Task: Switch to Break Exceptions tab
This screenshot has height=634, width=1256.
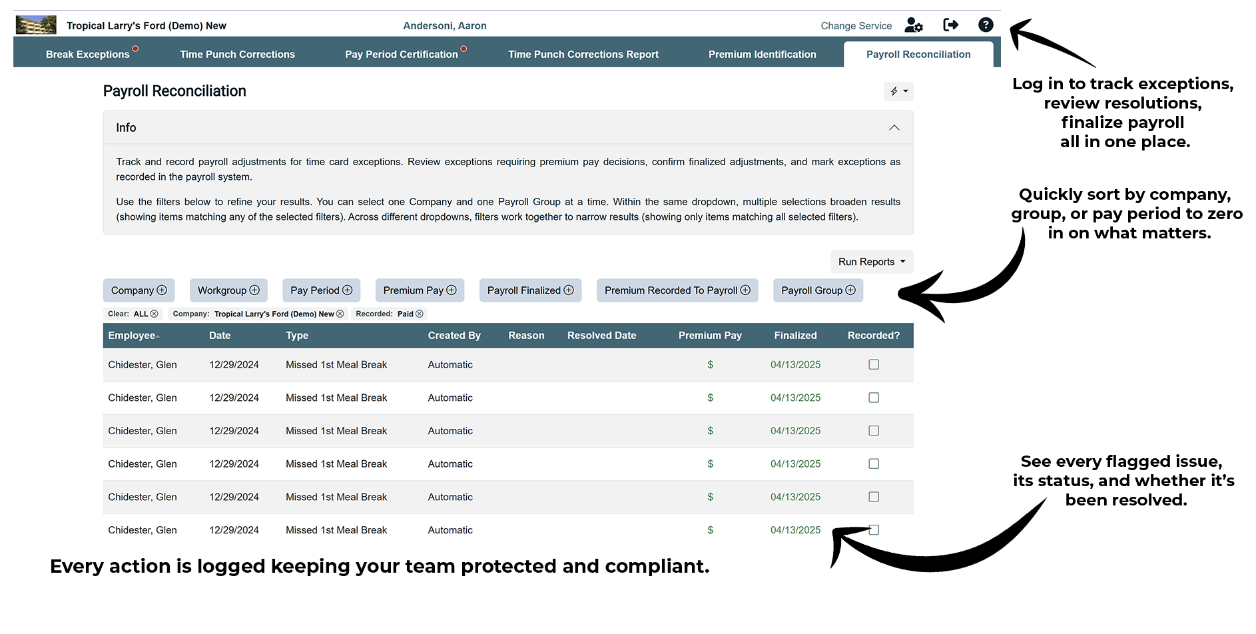Action: (x=87, y=55)
